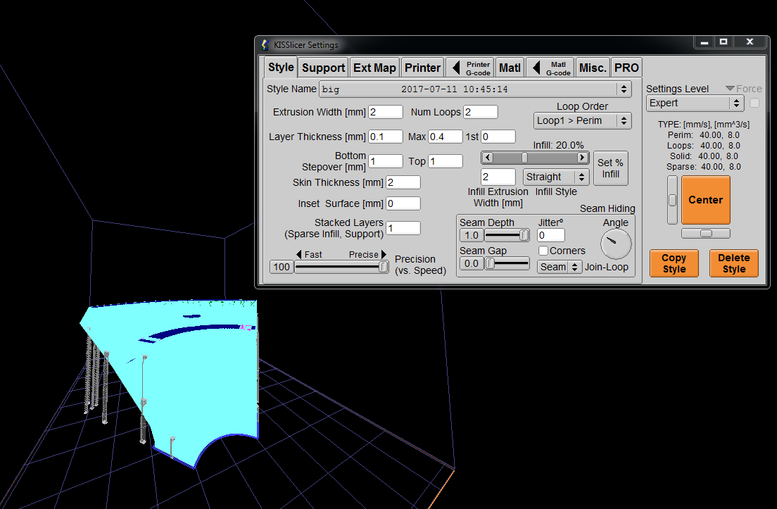Click the Delete Style button

[734, 263]
